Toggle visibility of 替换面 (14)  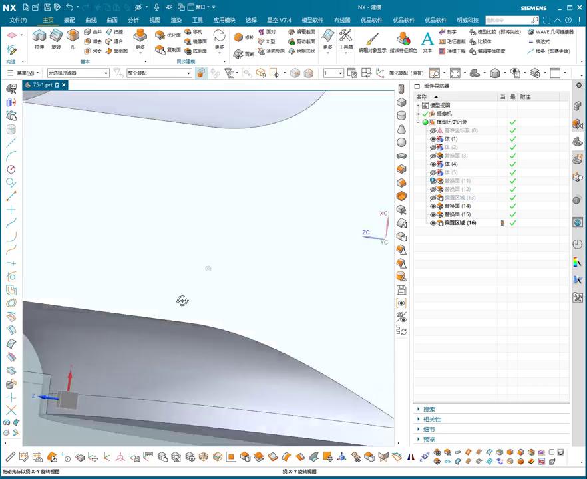click(x=433, y=206)
